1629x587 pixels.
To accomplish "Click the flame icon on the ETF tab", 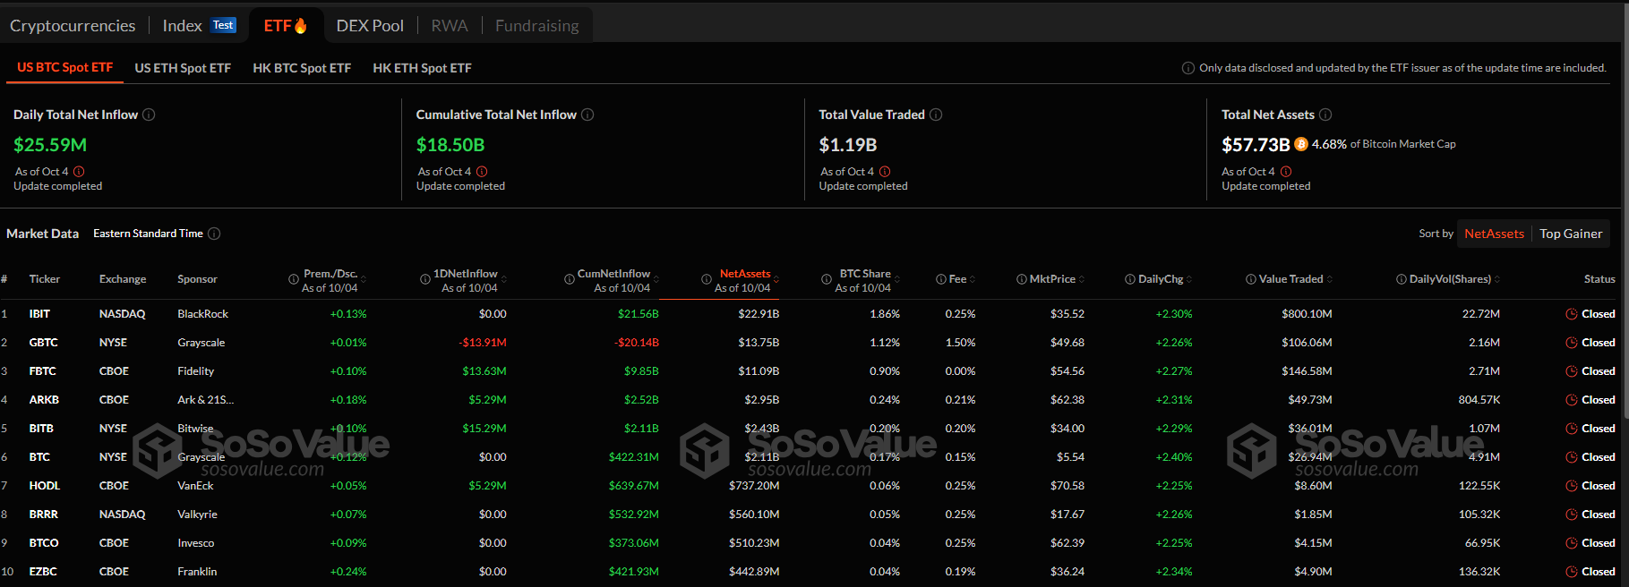I will click(x=301, y=26).
